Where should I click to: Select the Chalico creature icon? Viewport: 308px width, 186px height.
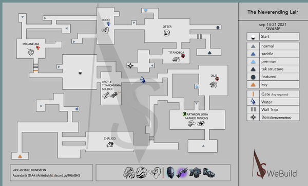coord(110,145)
